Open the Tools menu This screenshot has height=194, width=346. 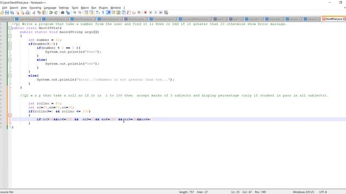click(x=75, y=8)
